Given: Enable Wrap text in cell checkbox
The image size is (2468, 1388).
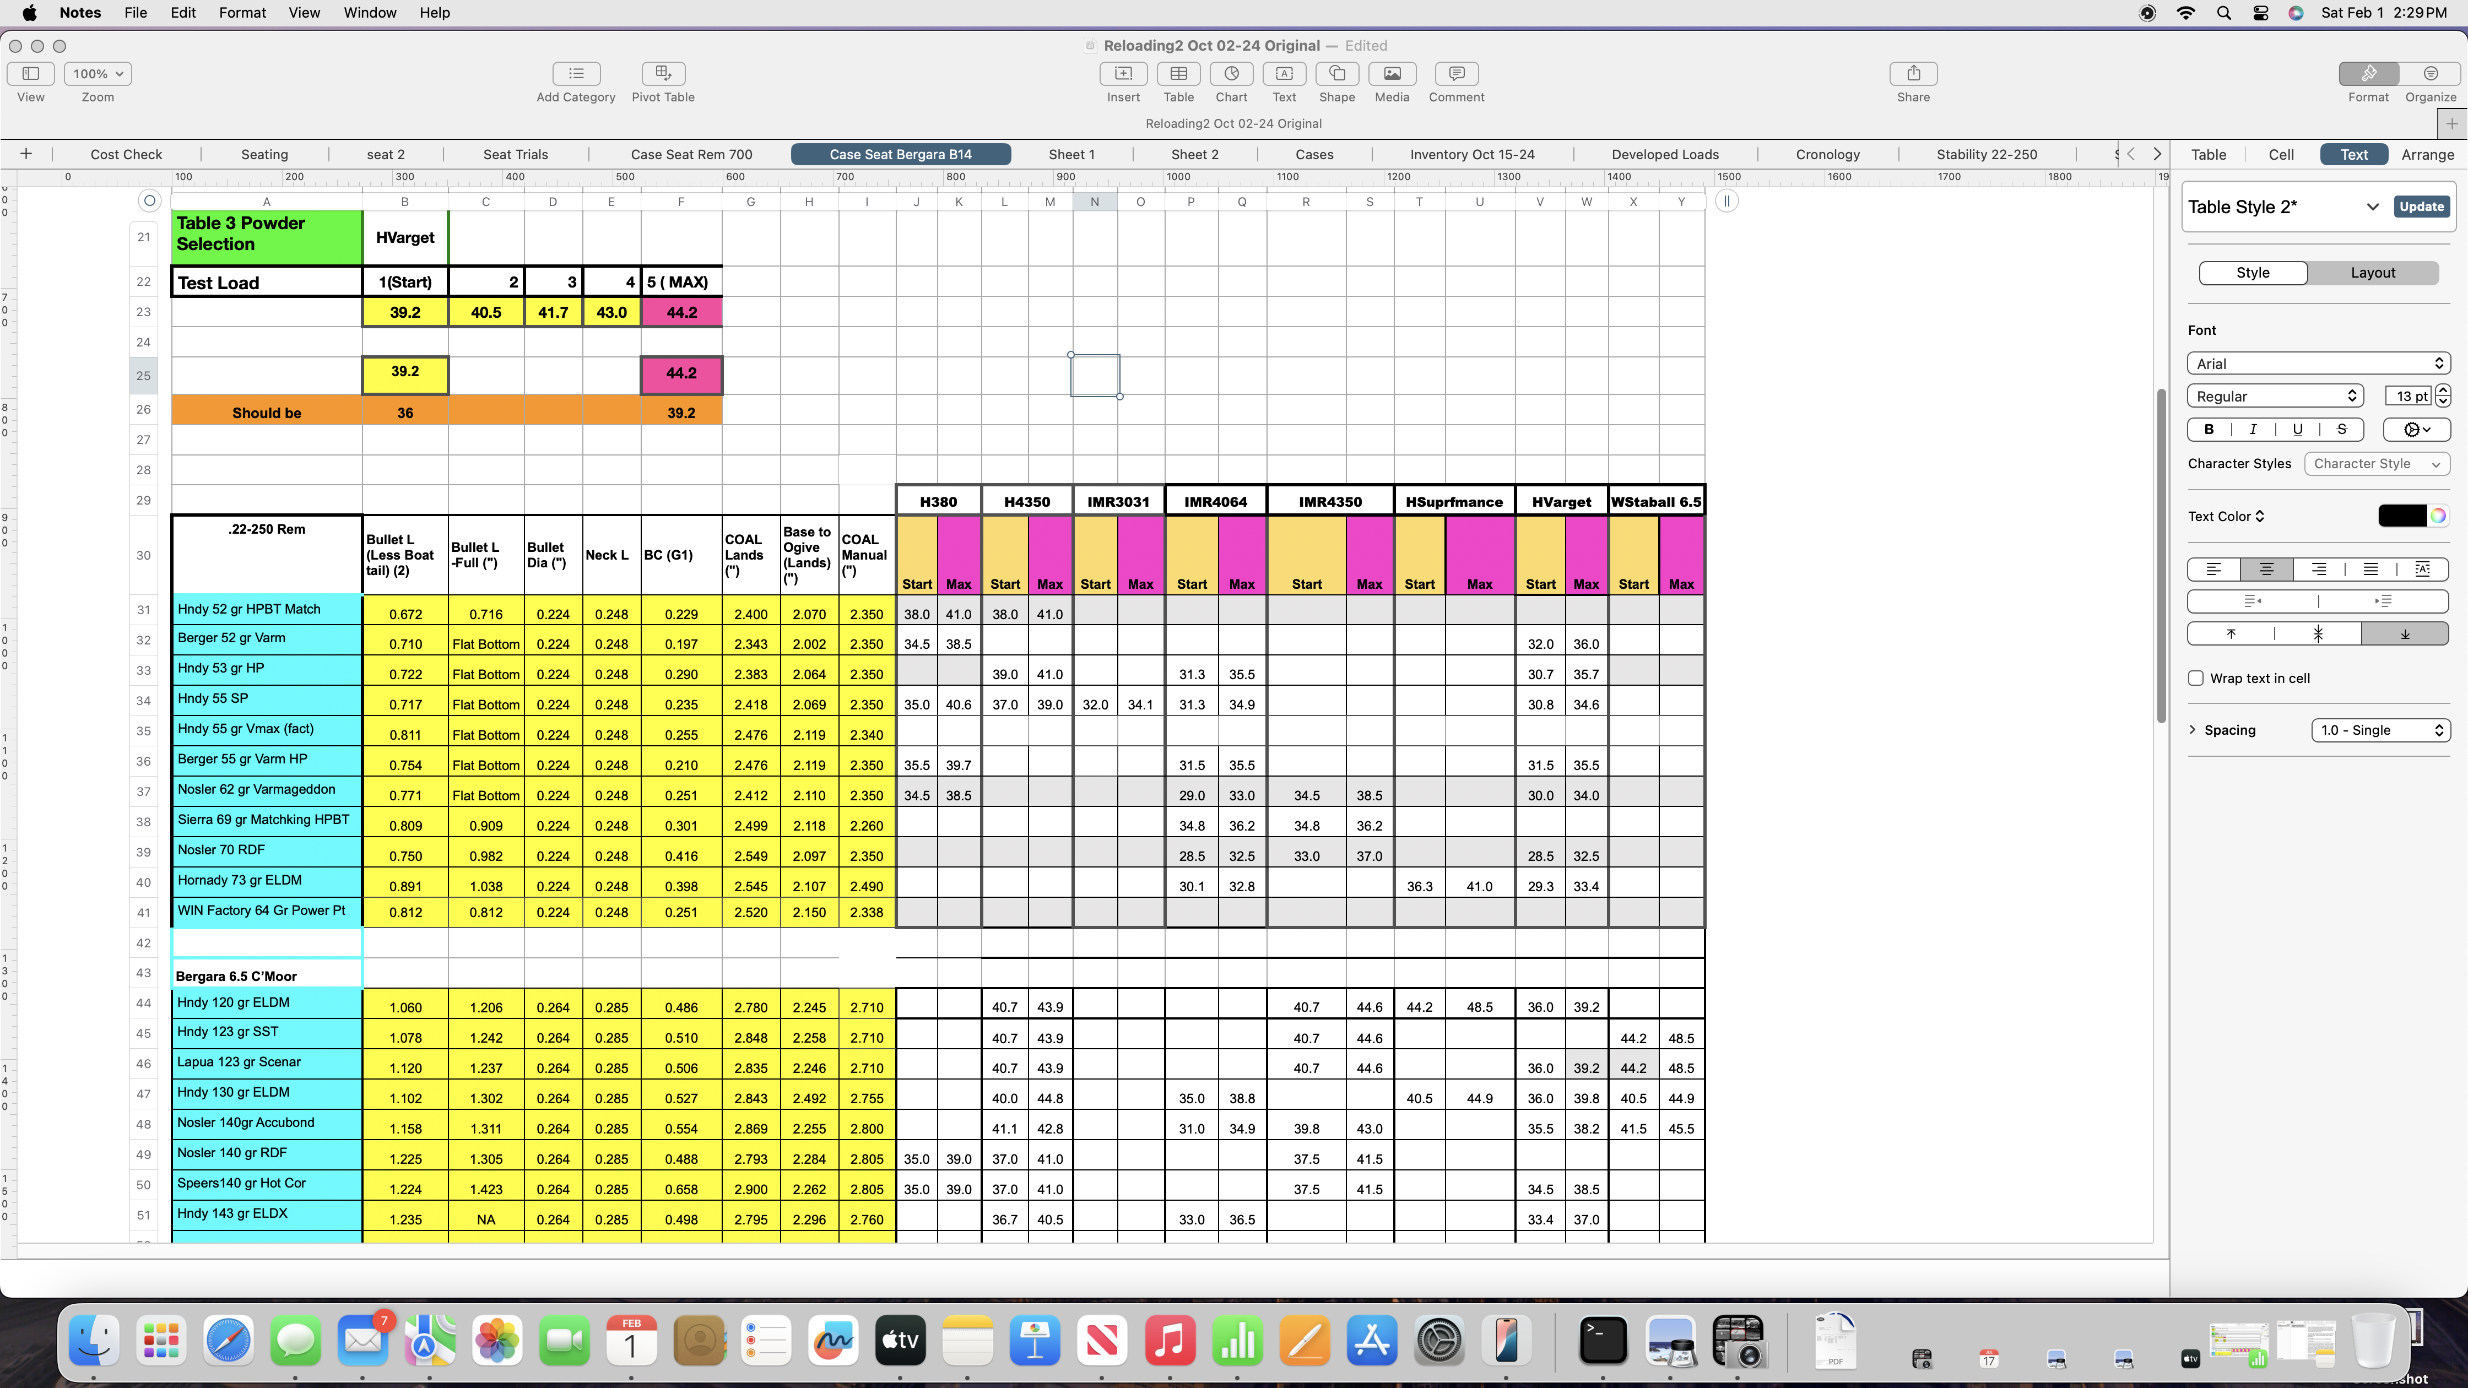Looking at the screenshot, I should coord(2196,678).
